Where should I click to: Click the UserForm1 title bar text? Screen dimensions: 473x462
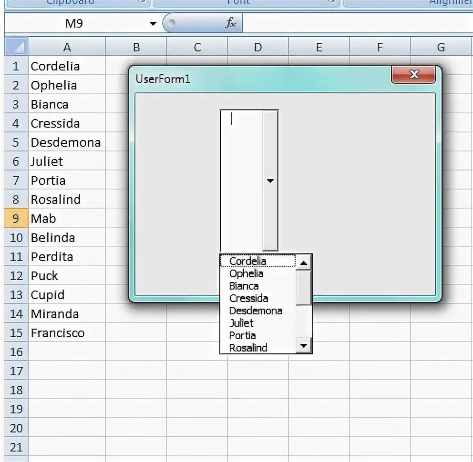163,79
